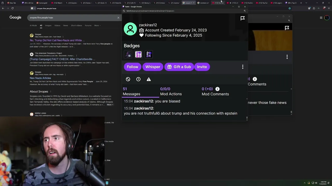Whisper to zackiras12

[153, 67]
